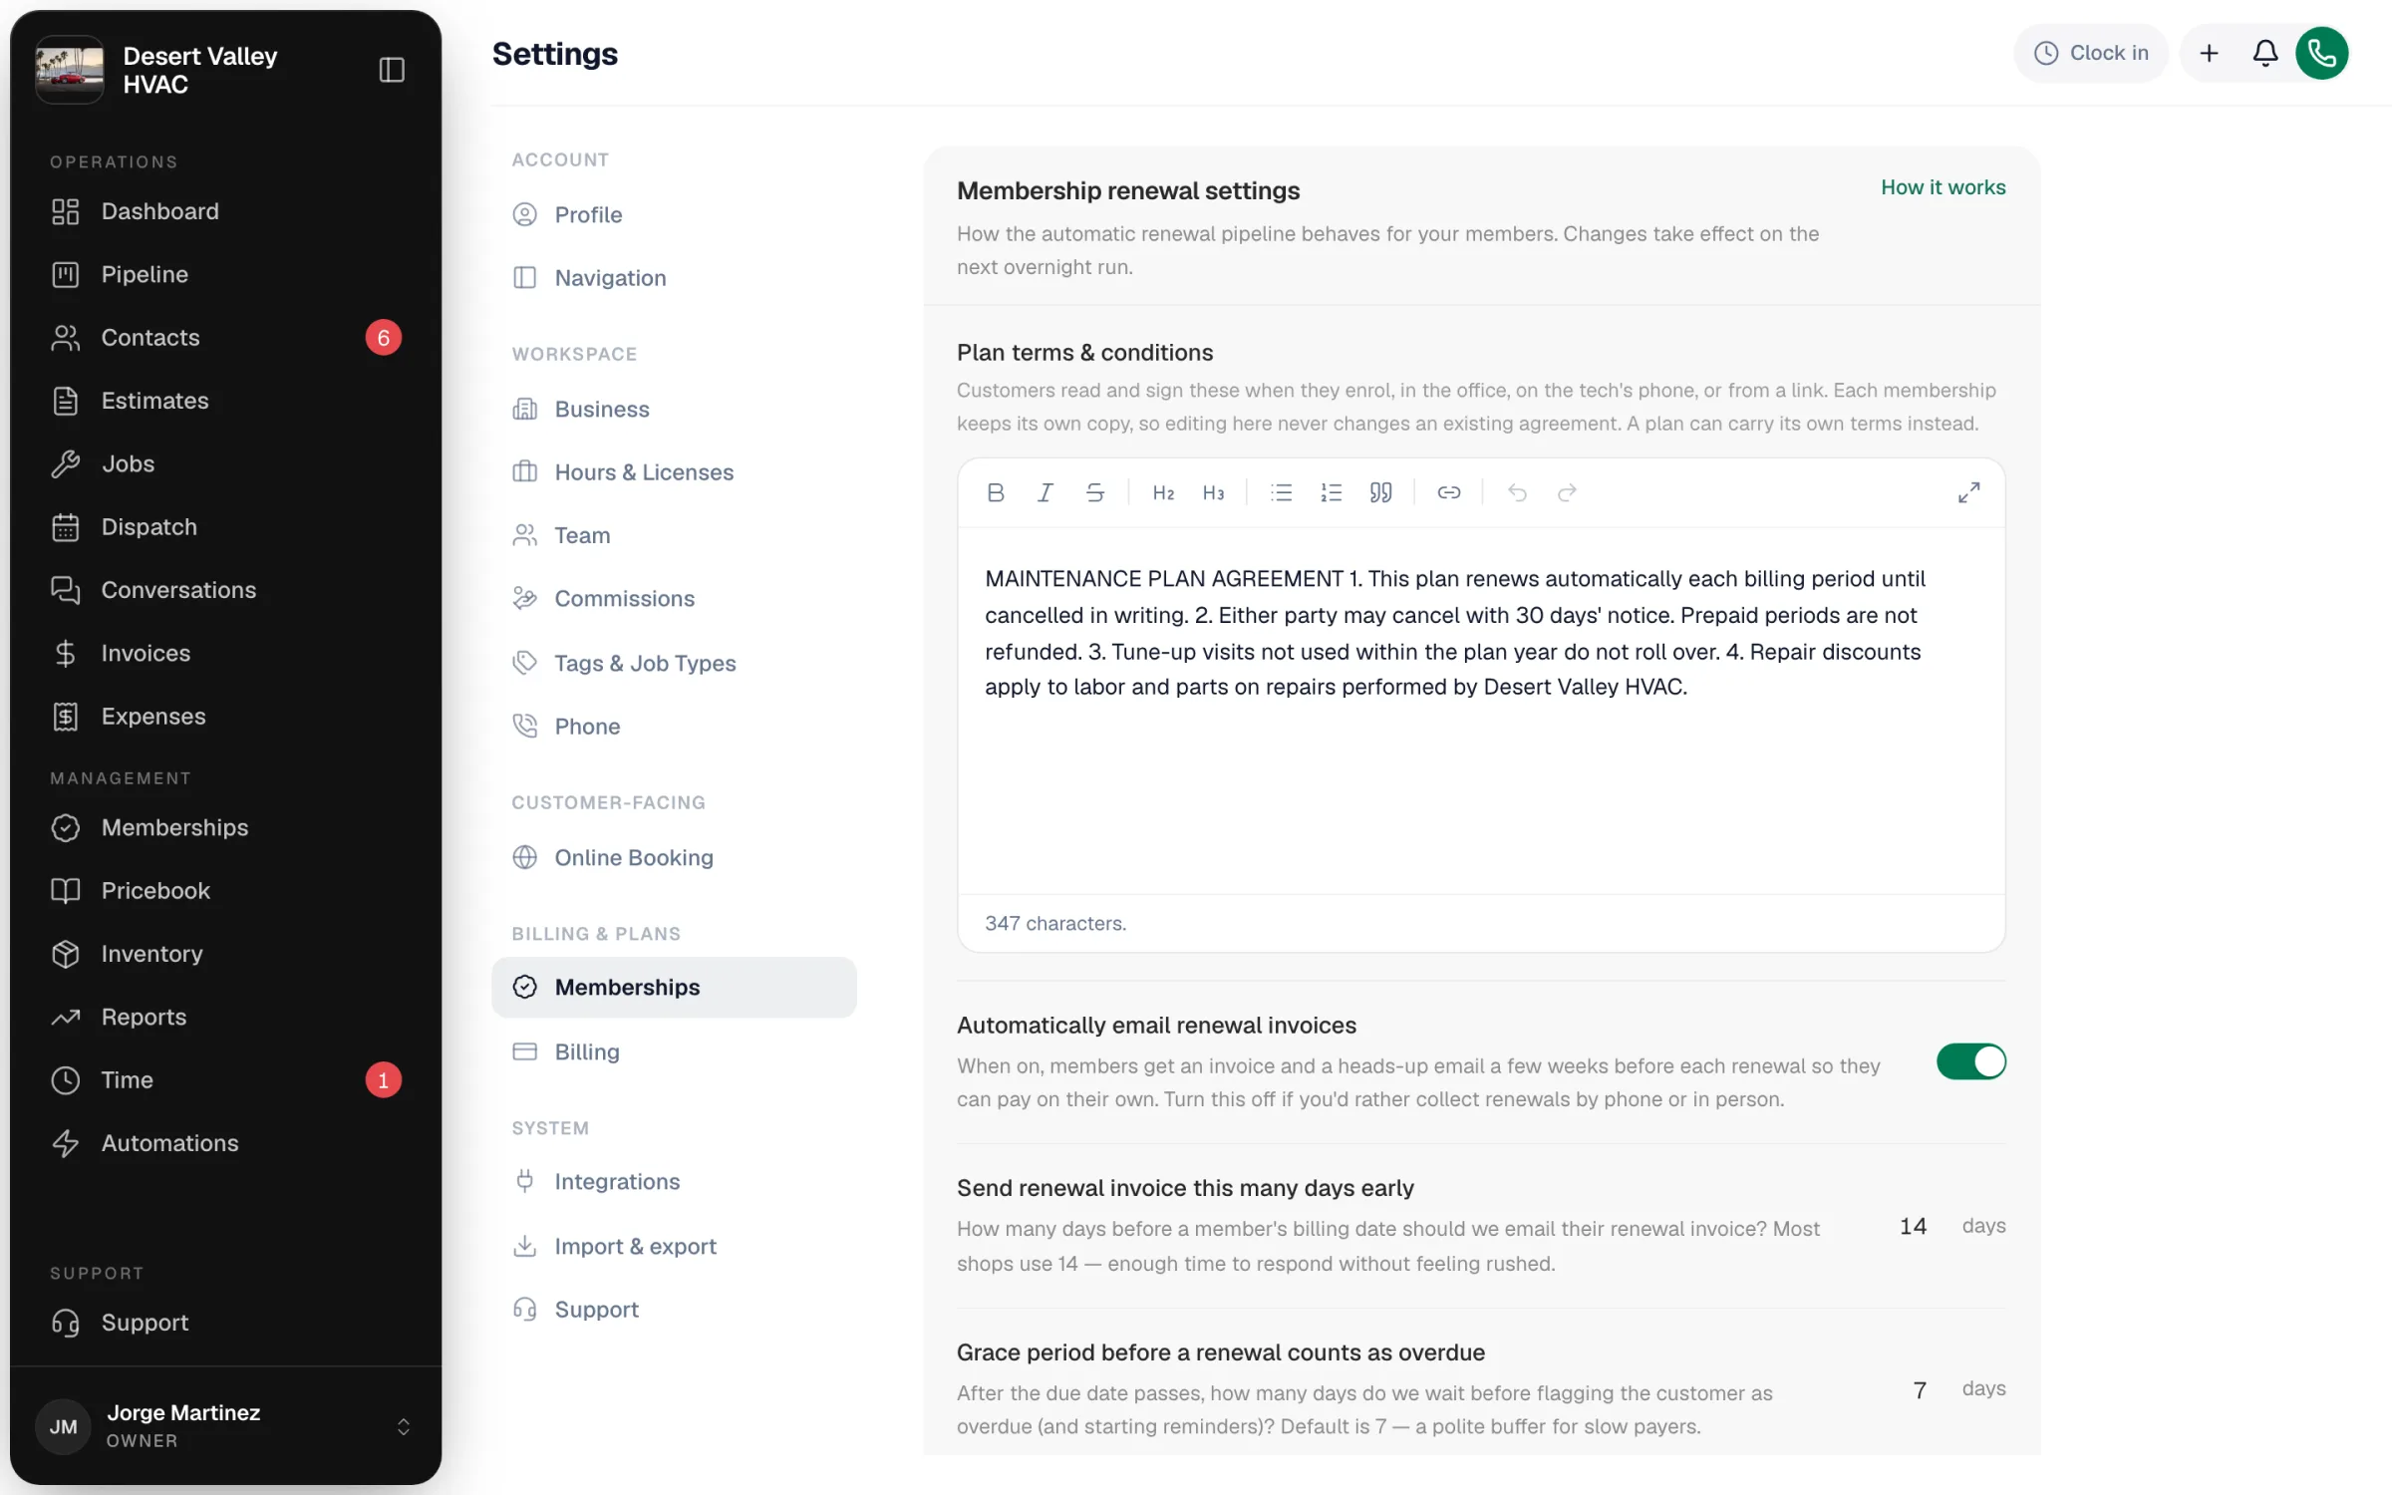
Task: Open Pricebook in sidebar
Action: click(x=225, y=891)
